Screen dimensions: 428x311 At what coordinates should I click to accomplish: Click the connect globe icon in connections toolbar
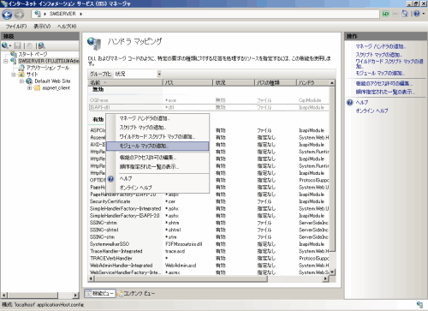click(x=5, y=45)
